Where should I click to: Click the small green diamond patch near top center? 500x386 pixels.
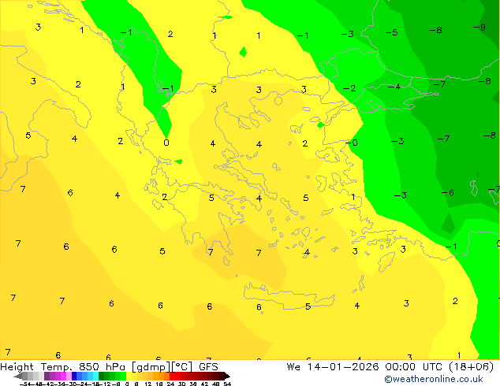pyautogui.click(x=243, y=52)
